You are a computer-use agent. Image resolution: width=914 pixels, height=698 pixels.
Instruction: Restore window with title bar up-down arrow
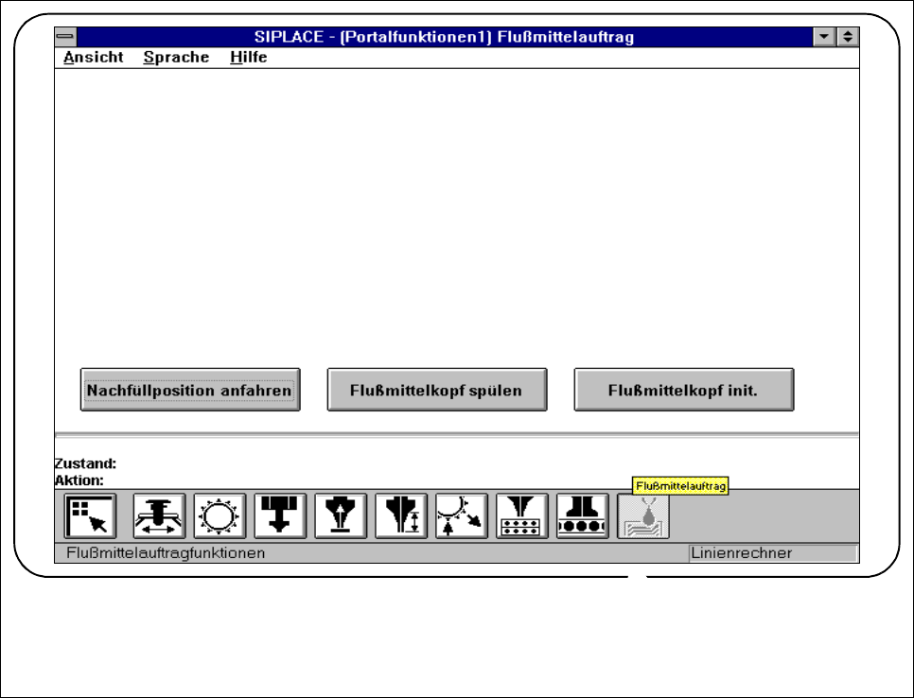pos(848,37)
